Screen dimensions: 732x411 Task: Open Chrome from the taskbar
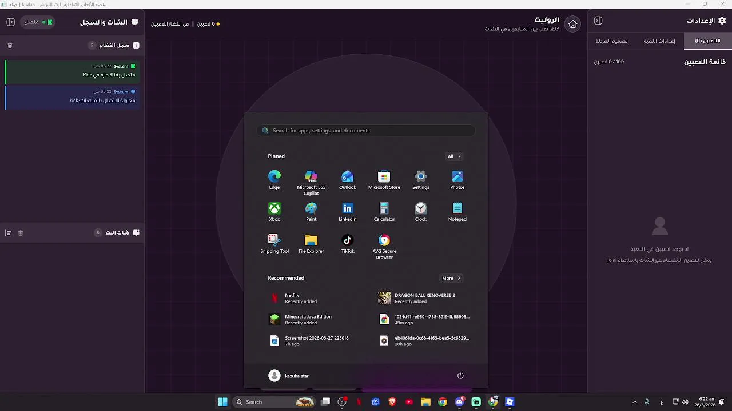[x=443, y=402]
